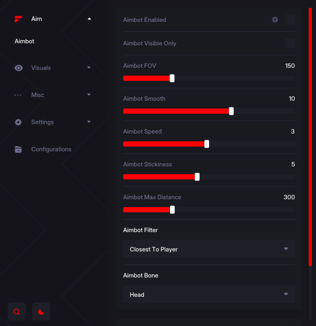Toggle the moon dark-mode button
Viewport: 316px width, 326px height.
(41, 311)
